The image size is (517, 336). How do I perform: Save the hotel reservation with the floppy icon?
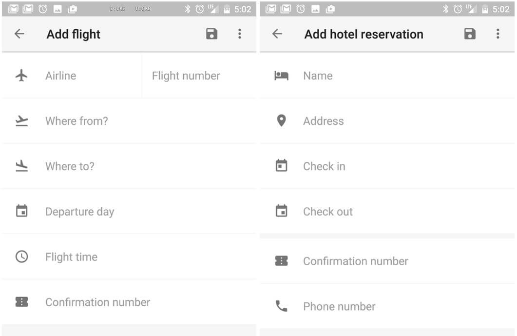[469, 34]
